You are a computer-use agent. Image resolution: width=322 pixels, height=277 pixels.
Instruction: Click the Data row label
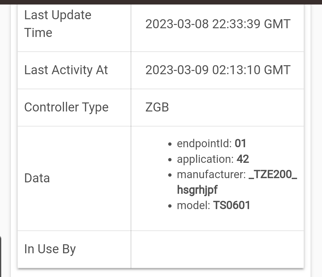coord(37,178)
